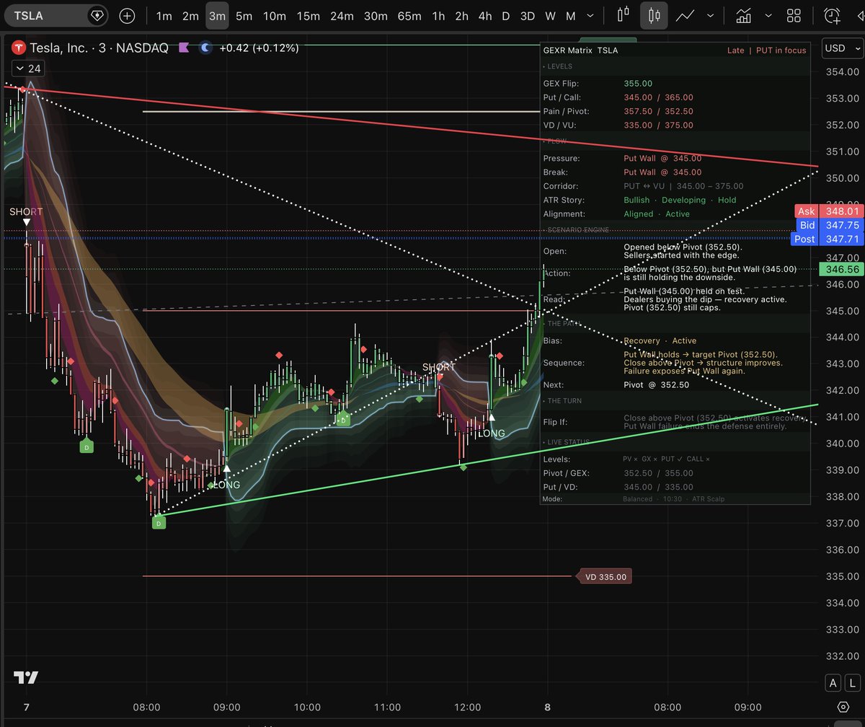Create an alert with the clock-plus icon
This screenshot has width=865, height=727.
tap(831, 15)
